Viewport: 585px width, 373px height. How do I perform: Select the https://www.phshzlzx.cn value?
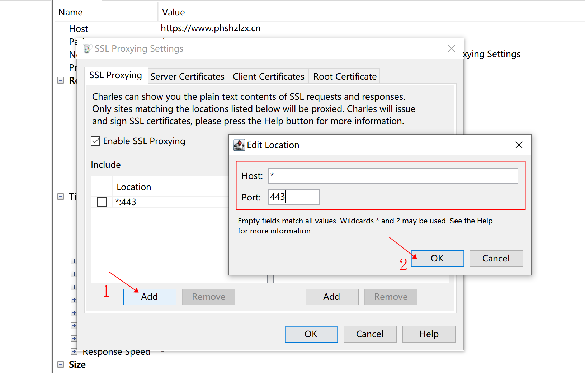211,28
